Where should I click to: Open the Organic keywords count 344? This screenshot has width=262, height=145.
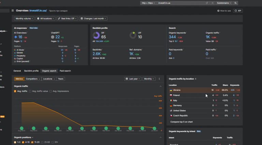click(172, 37)
